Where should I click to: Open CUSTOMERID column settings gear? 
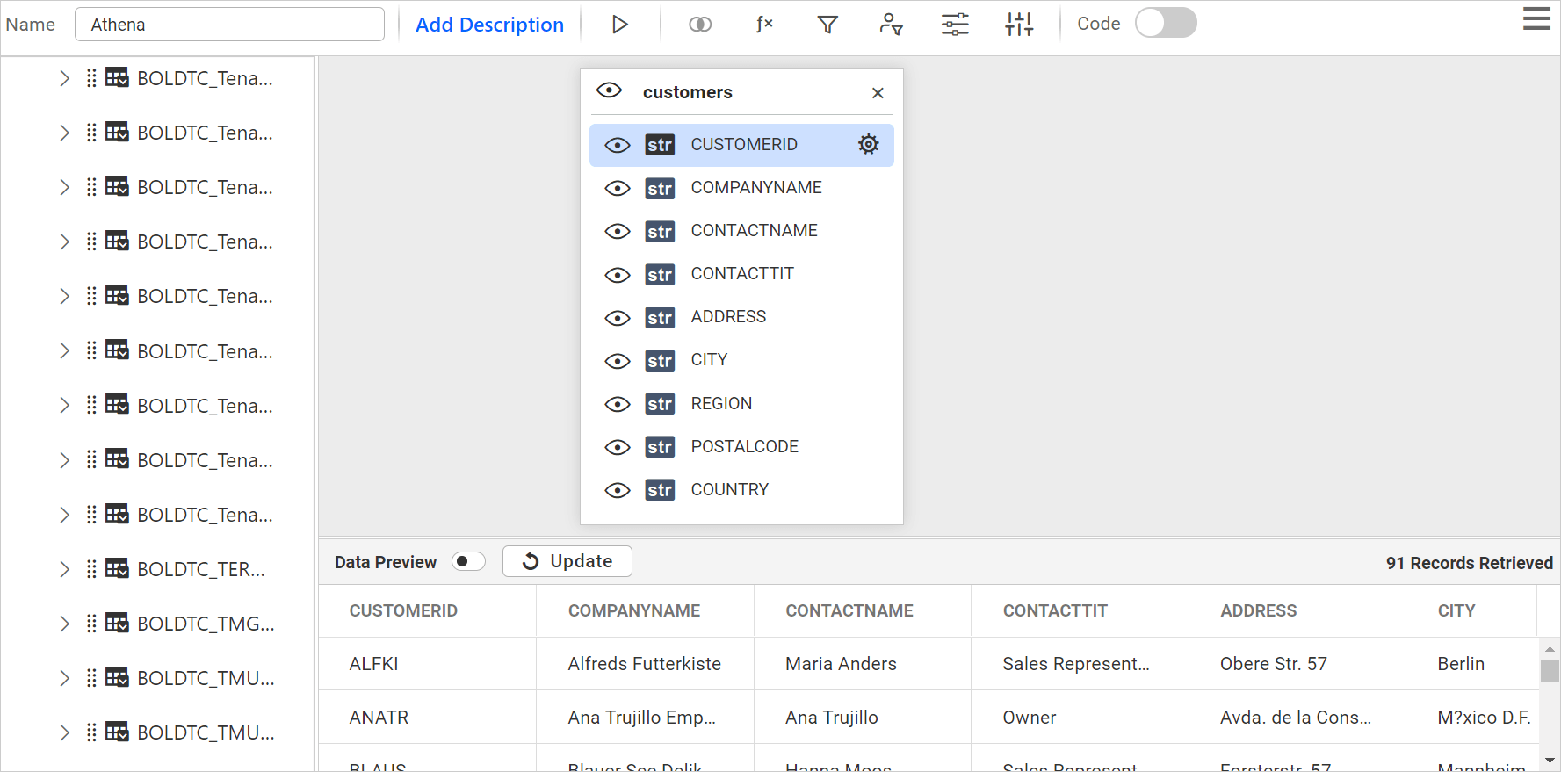point(869,144)
